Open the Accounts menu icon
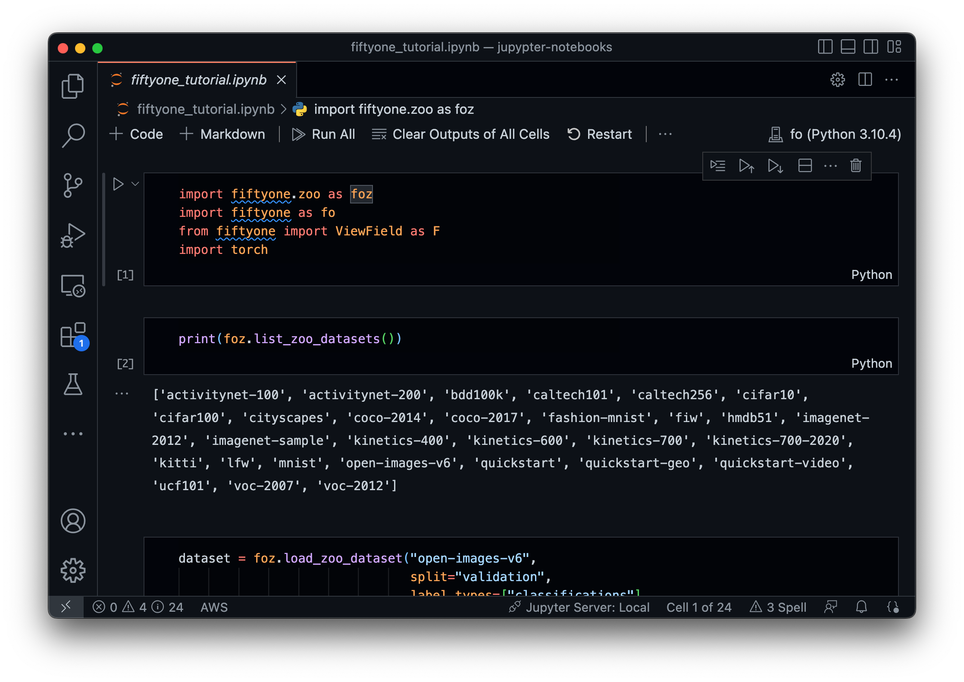Image resolution: width=964 pixels, height=682 pixels. (x=73, y=521)
